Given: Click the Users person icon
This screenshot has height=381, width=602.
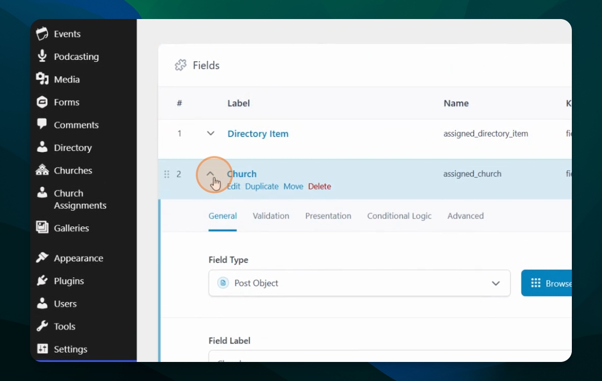Looking at the screenshot, I should (42, 303).
